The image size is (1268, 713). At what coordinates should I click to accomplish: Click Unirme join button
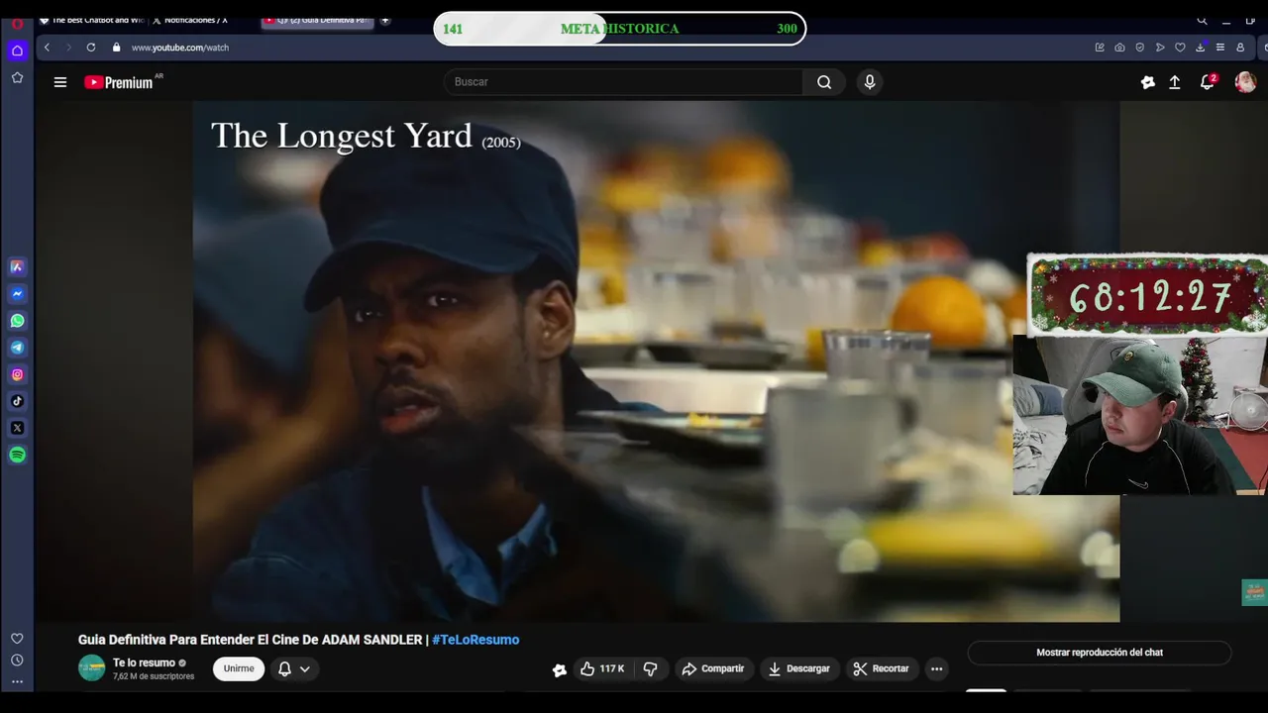coord(239,668)
